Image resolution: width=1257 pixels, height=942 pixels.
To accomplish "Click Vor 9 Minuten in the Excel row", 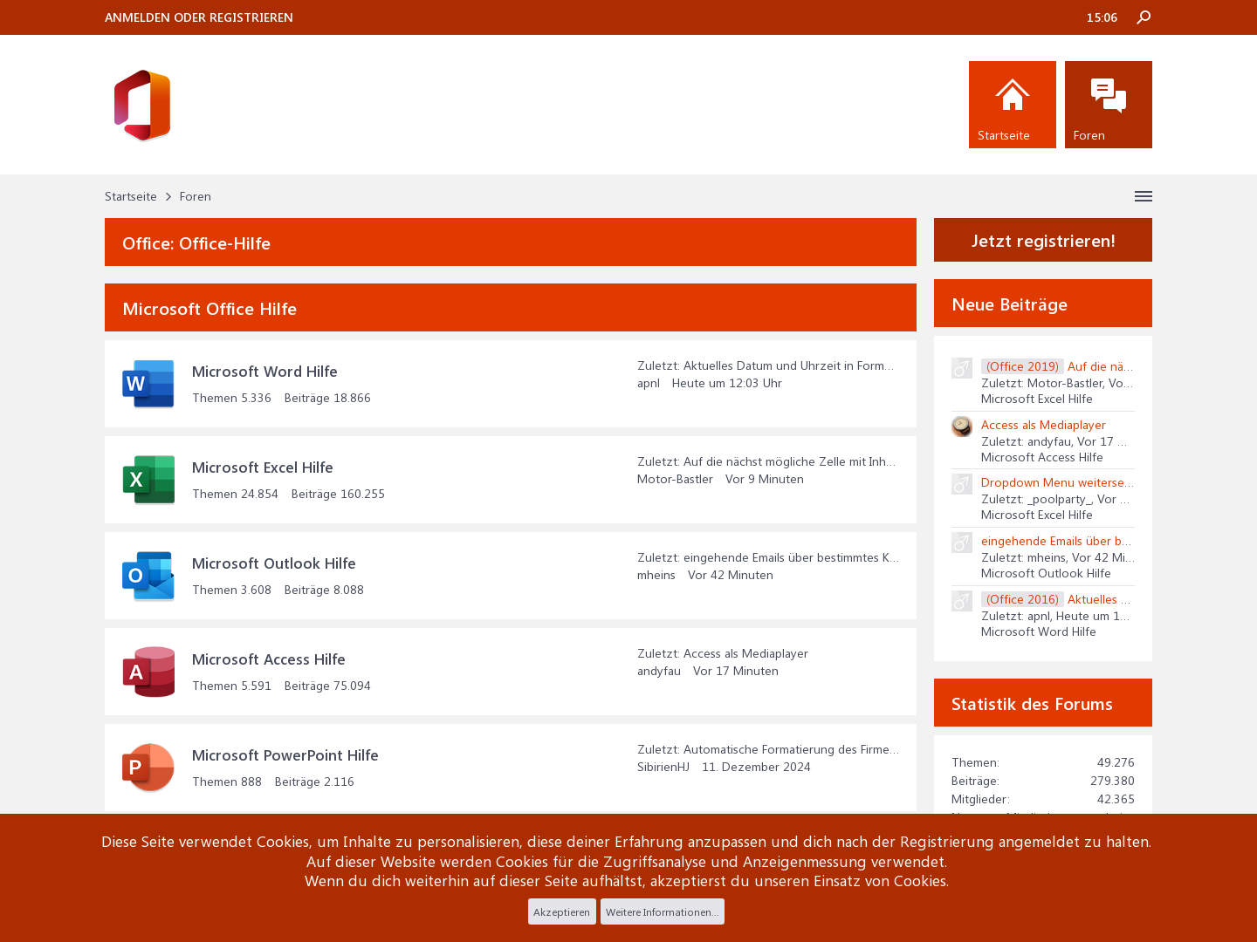I will pos(765,479).
